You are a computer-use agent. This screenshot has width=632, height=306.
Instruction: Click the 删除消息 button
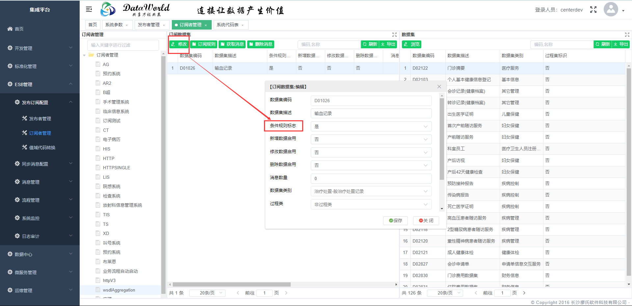click(x=261, y=44)
